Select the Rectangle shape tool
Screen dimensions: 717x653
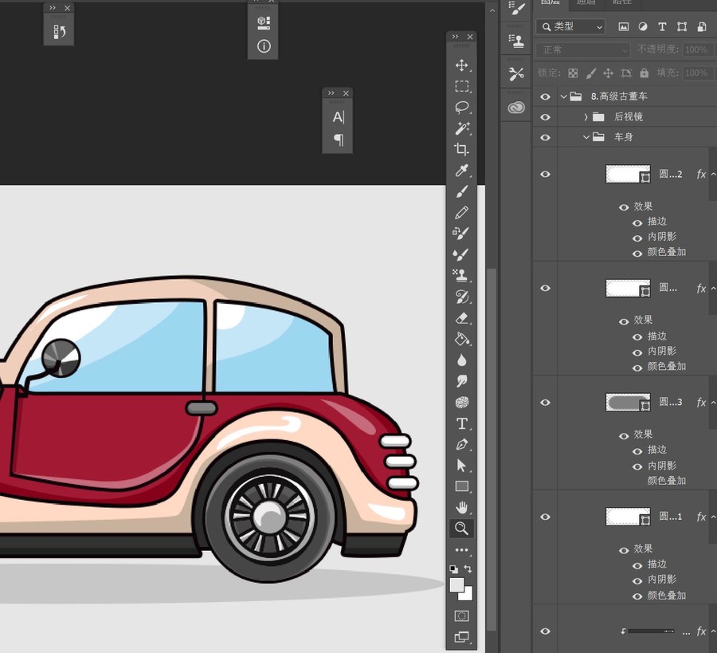[x=462, y=486]
